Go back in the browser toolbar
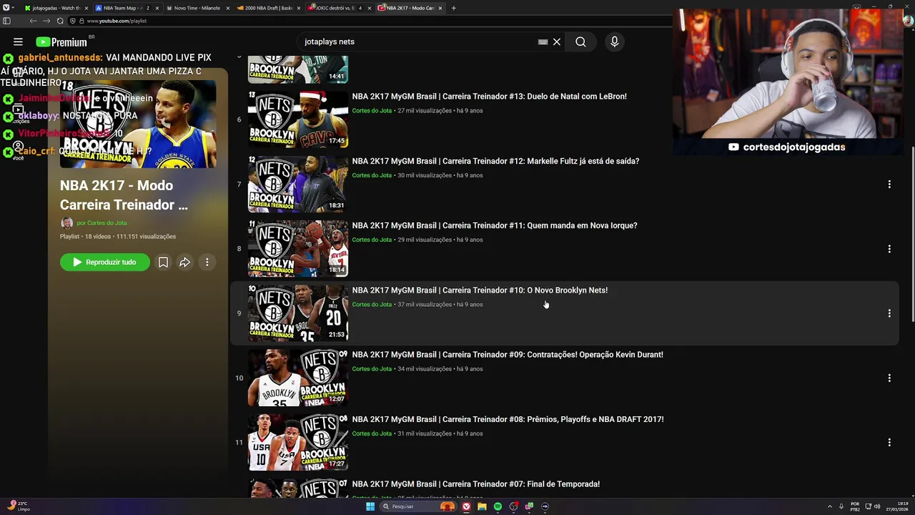This screenshot has width=915, height=515. 33,21
